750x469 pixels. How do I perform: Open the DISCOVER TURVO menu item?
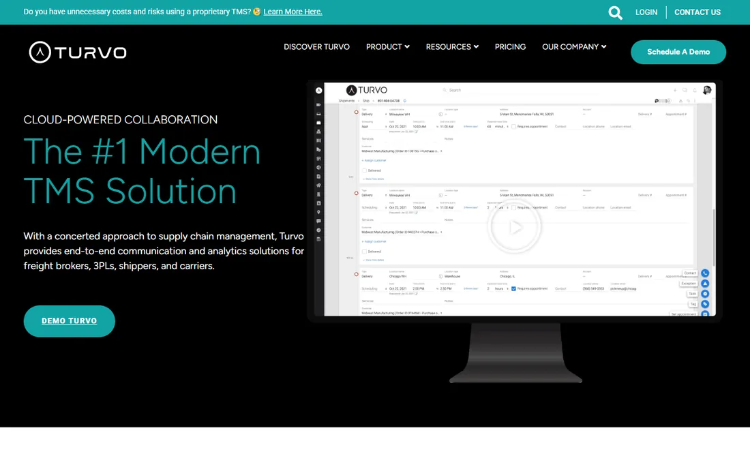point(316,47)
